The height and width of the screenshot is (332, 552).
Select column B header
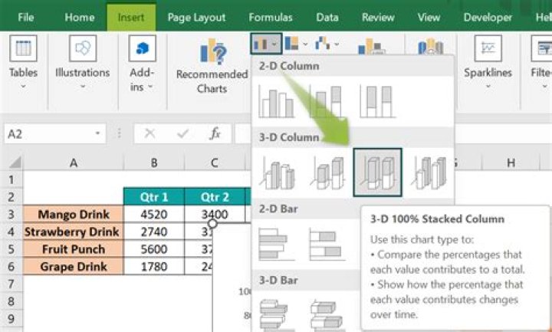click(x=154, y=163)
